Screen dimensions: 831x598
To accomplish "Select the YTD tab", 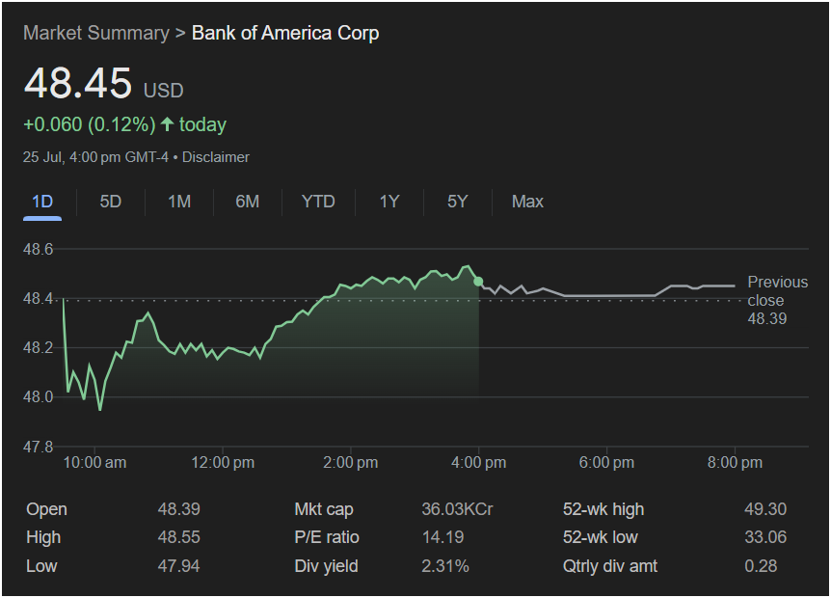I will [x=318, y=202].
